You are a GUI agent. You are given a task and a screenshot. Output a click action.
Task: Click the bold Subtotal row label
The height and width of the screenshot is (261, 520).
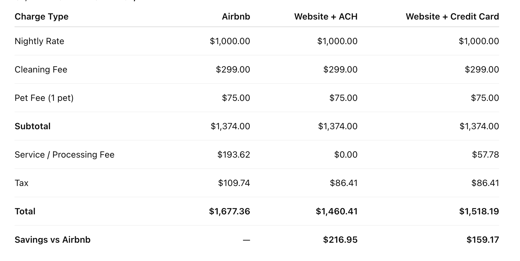tap(32, 126)
